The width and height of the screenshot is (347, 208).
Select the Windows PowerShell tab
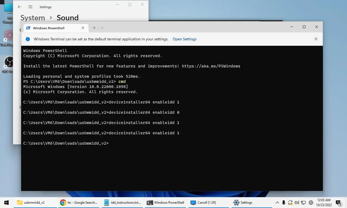[x=56, y=28]
